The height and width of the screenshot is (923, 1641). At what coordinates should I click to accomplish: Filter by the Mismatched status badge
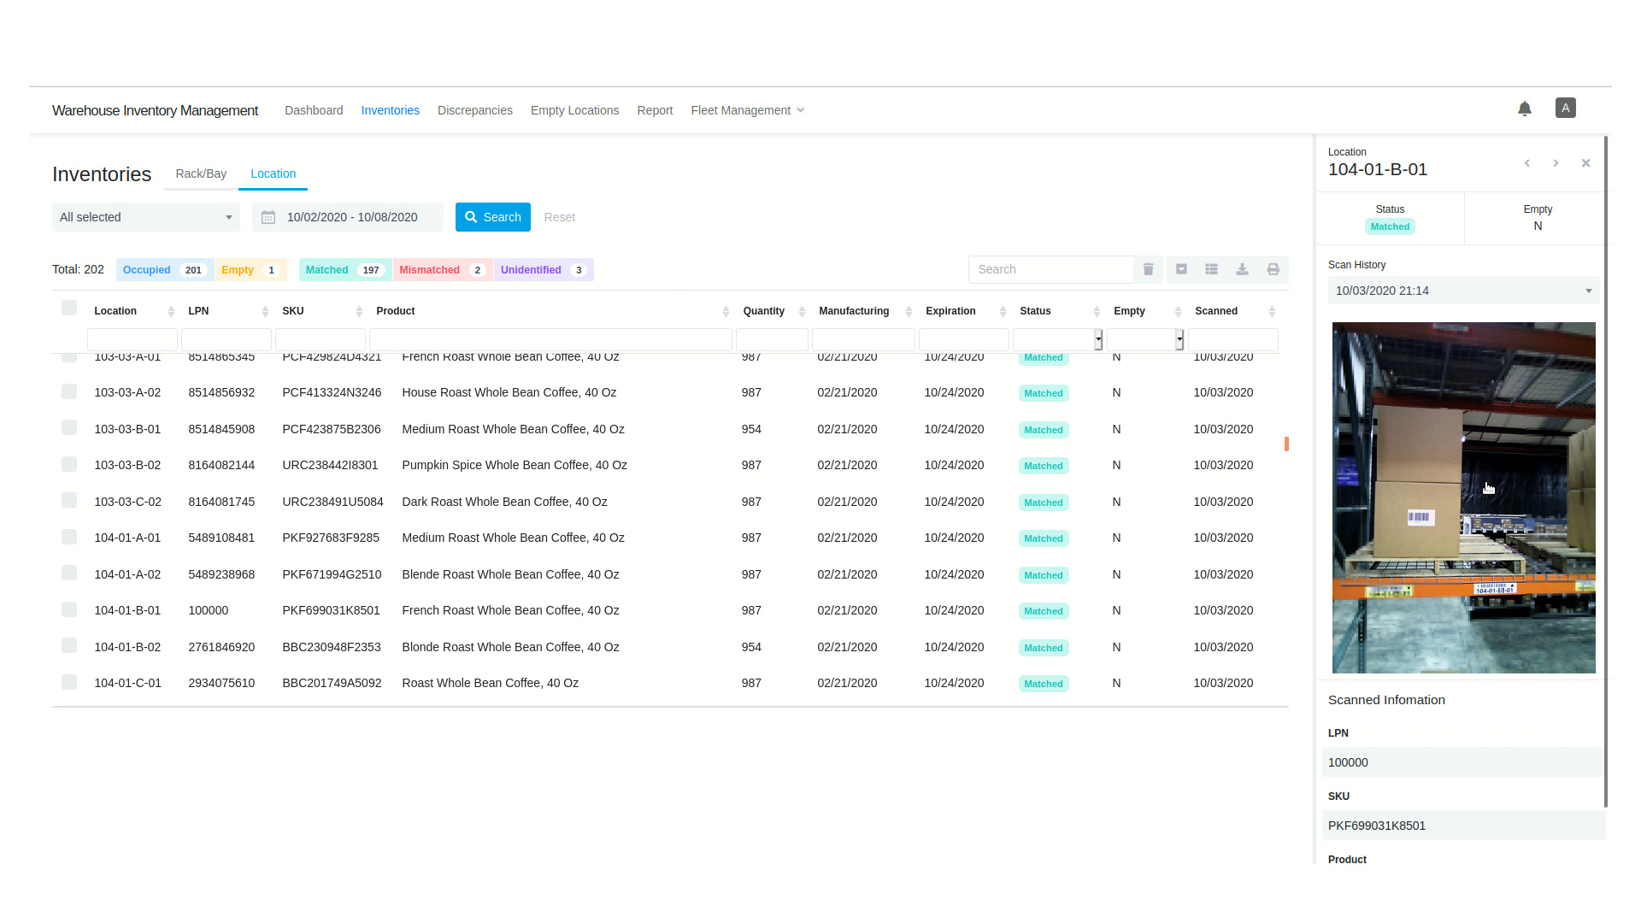coord(441,270)
